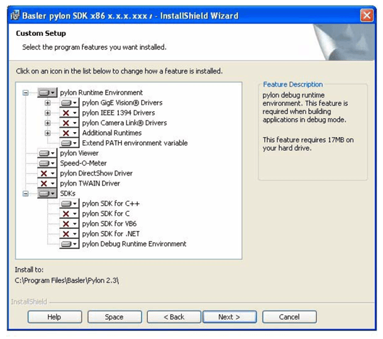Select pylon Debug Runtime Environment label

(134, 244)
